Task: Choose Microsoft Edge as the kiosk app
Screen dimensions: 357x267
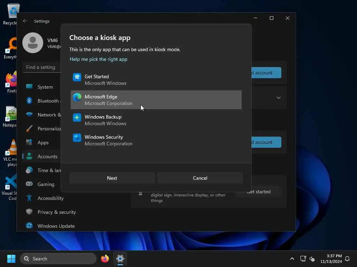Action: [156, 100]
